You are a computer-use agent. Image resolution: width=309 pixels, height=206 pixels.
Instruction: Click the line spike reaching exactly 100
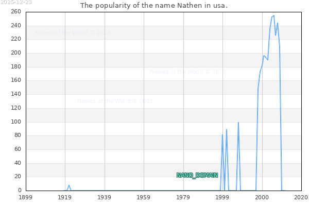(238, 123)
